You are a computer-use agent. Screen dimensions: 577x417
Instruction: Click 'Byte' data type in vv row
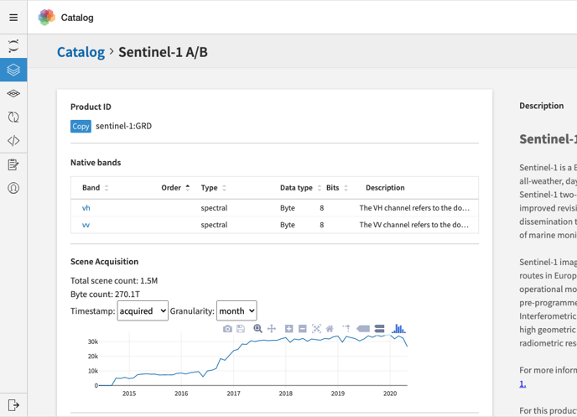point(288,225)
